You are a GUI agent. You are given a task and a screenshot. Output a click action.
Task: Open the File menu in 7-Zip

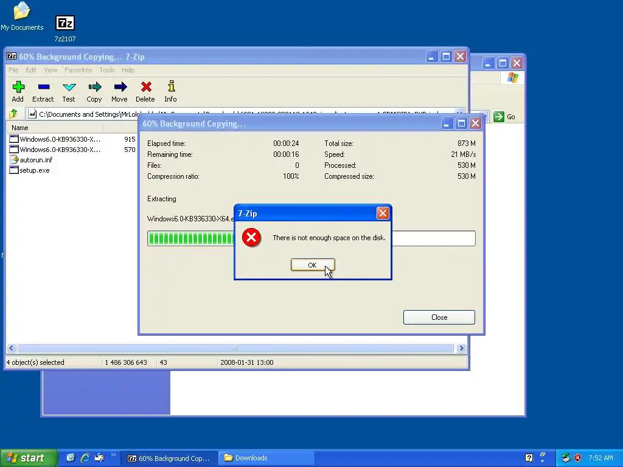point(13,70)
